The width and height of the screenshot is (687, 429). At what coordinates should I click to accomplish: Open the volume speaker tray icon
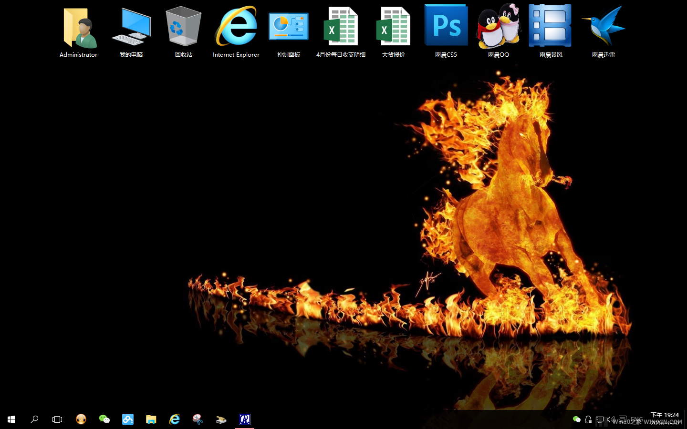(611, 419)
